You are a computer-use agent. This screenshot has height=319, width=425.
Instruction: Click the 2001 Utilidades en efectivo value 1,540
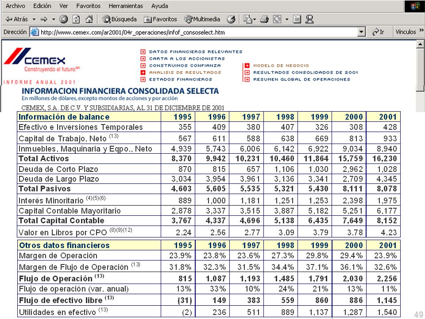[387, 312]
